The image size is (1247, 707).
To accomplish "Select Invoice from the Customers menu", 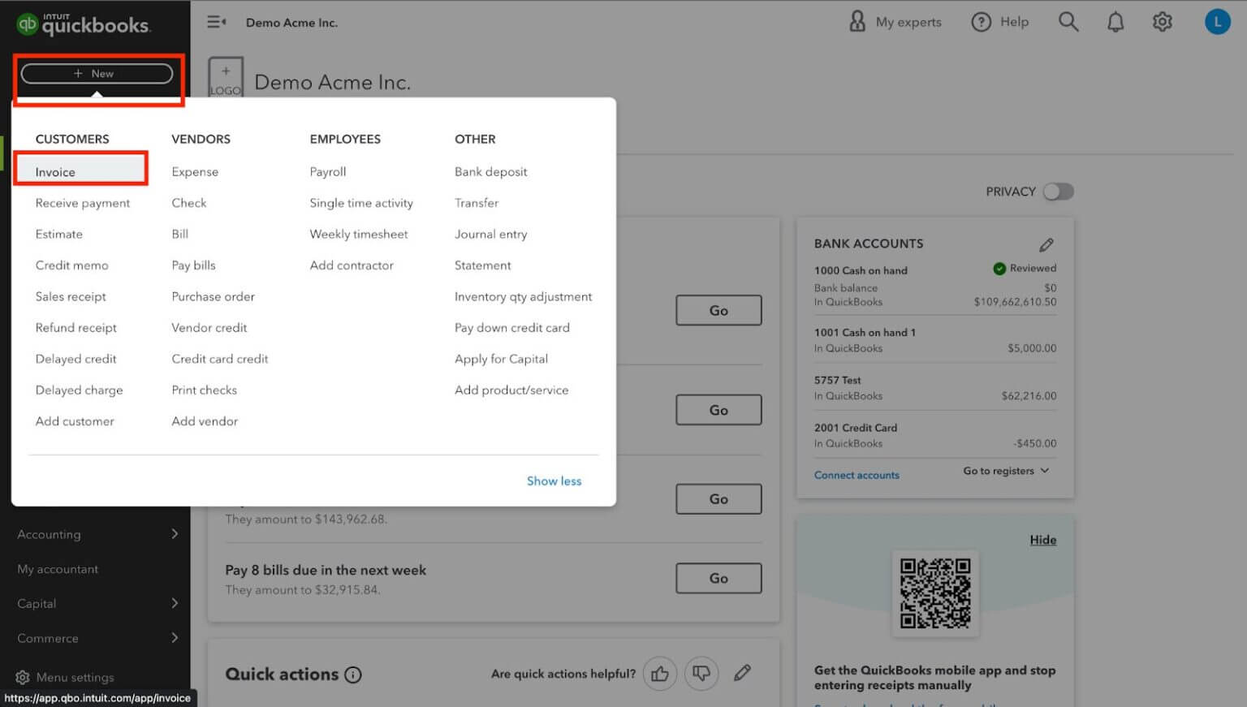I will tap(54, 170).
